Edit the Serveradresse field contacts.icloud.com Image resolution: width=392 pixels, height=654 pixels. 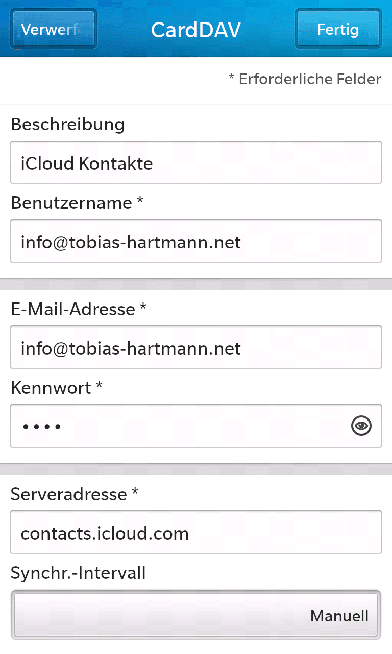click(x=196, y=532)
